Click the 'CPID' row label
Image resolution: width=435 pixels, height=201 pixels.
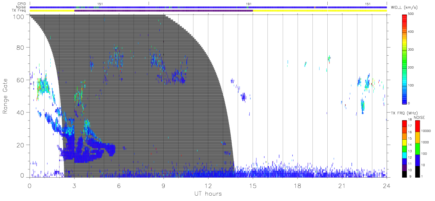pyautogui.click(x=22, y=4)
